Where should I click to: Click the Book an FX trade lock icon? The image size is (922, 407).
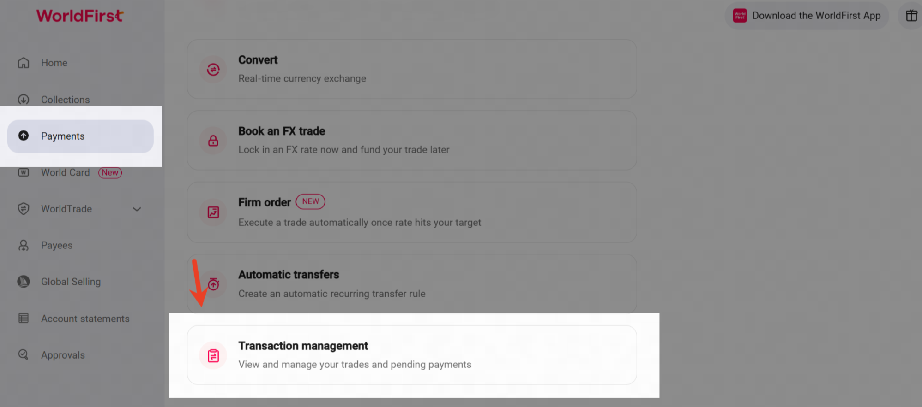[213, 141]
